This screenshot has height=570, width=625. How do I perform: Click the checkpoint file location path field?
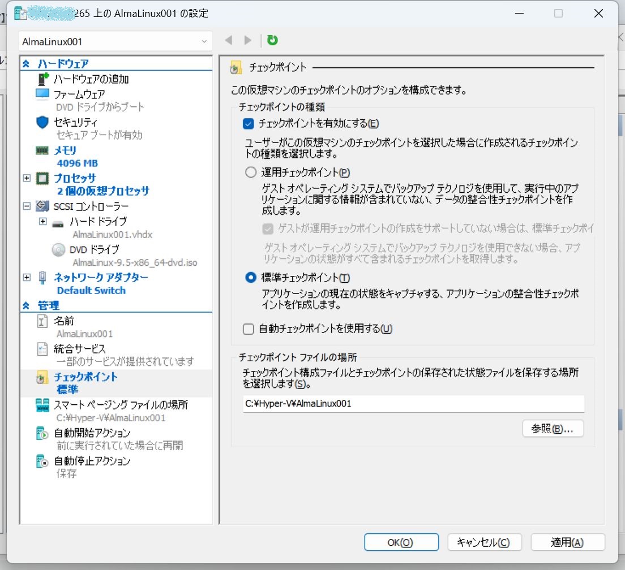pos(402,404)
